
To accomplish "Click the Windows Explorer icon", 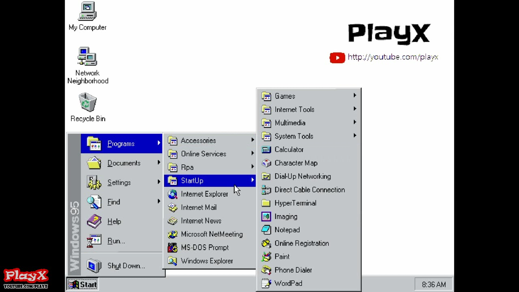I will pyautogui.click(x=172, y=261).
